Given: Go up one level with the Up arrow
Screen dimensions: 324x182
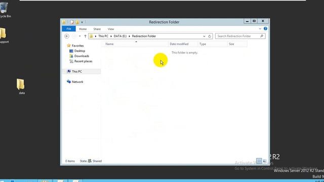Looking at the screenshot, I should (85, 36).
